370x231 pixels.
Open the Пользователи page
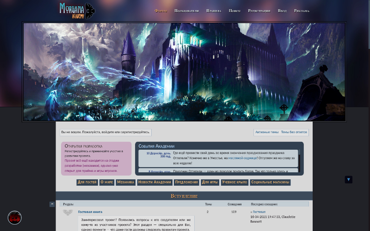[x=186, y=11]
